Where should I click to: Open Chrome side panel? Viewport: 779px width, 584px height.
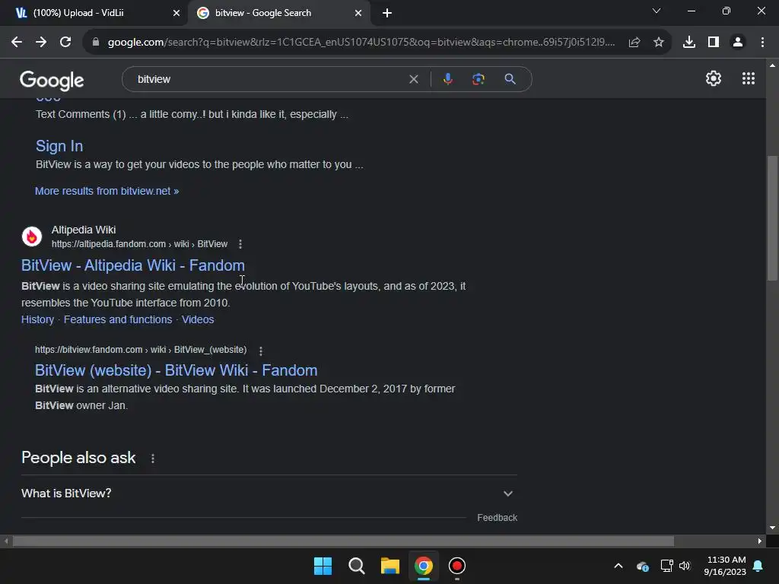point(714,43)
